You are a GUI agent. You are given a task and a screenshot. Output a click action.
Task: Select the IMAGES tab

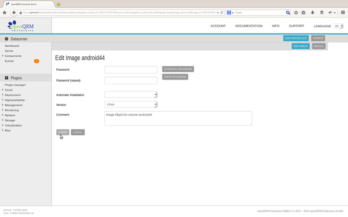tap(318, 46)
